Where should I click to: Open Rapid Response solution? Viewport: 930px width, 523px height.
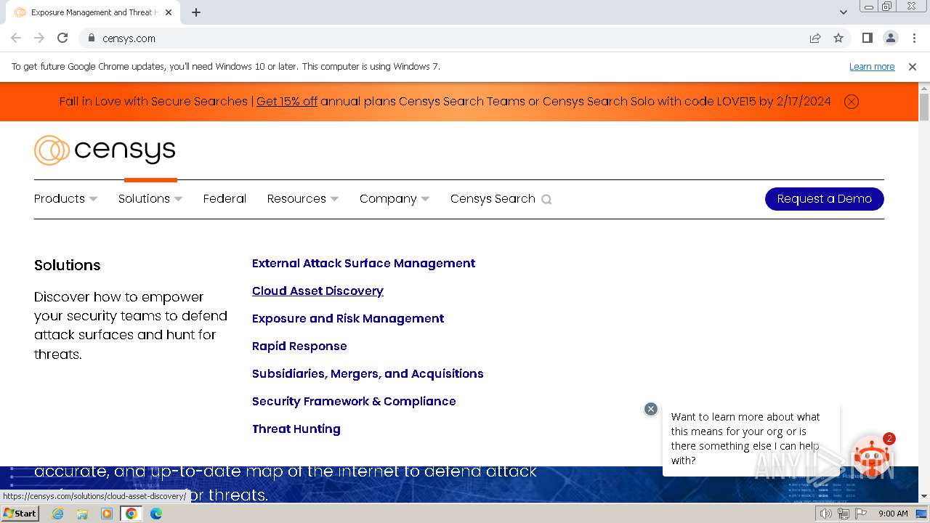[299, 346]
